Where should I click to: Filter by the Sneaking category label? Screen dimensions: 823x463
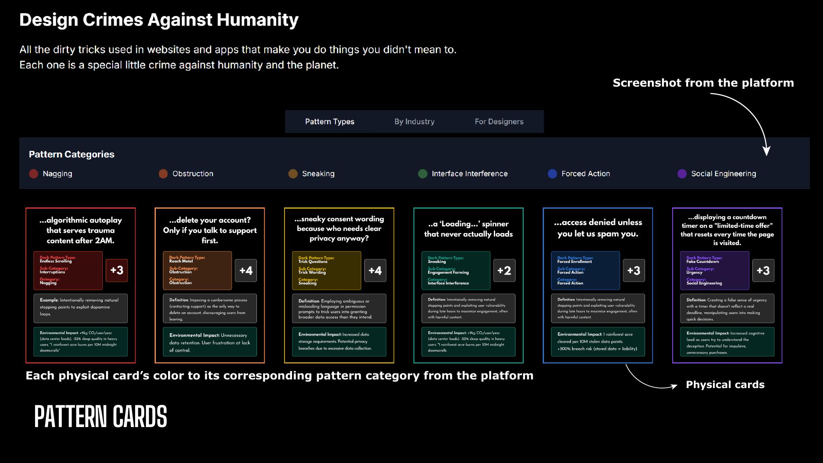pyautogui.click(x=318, y=174)
